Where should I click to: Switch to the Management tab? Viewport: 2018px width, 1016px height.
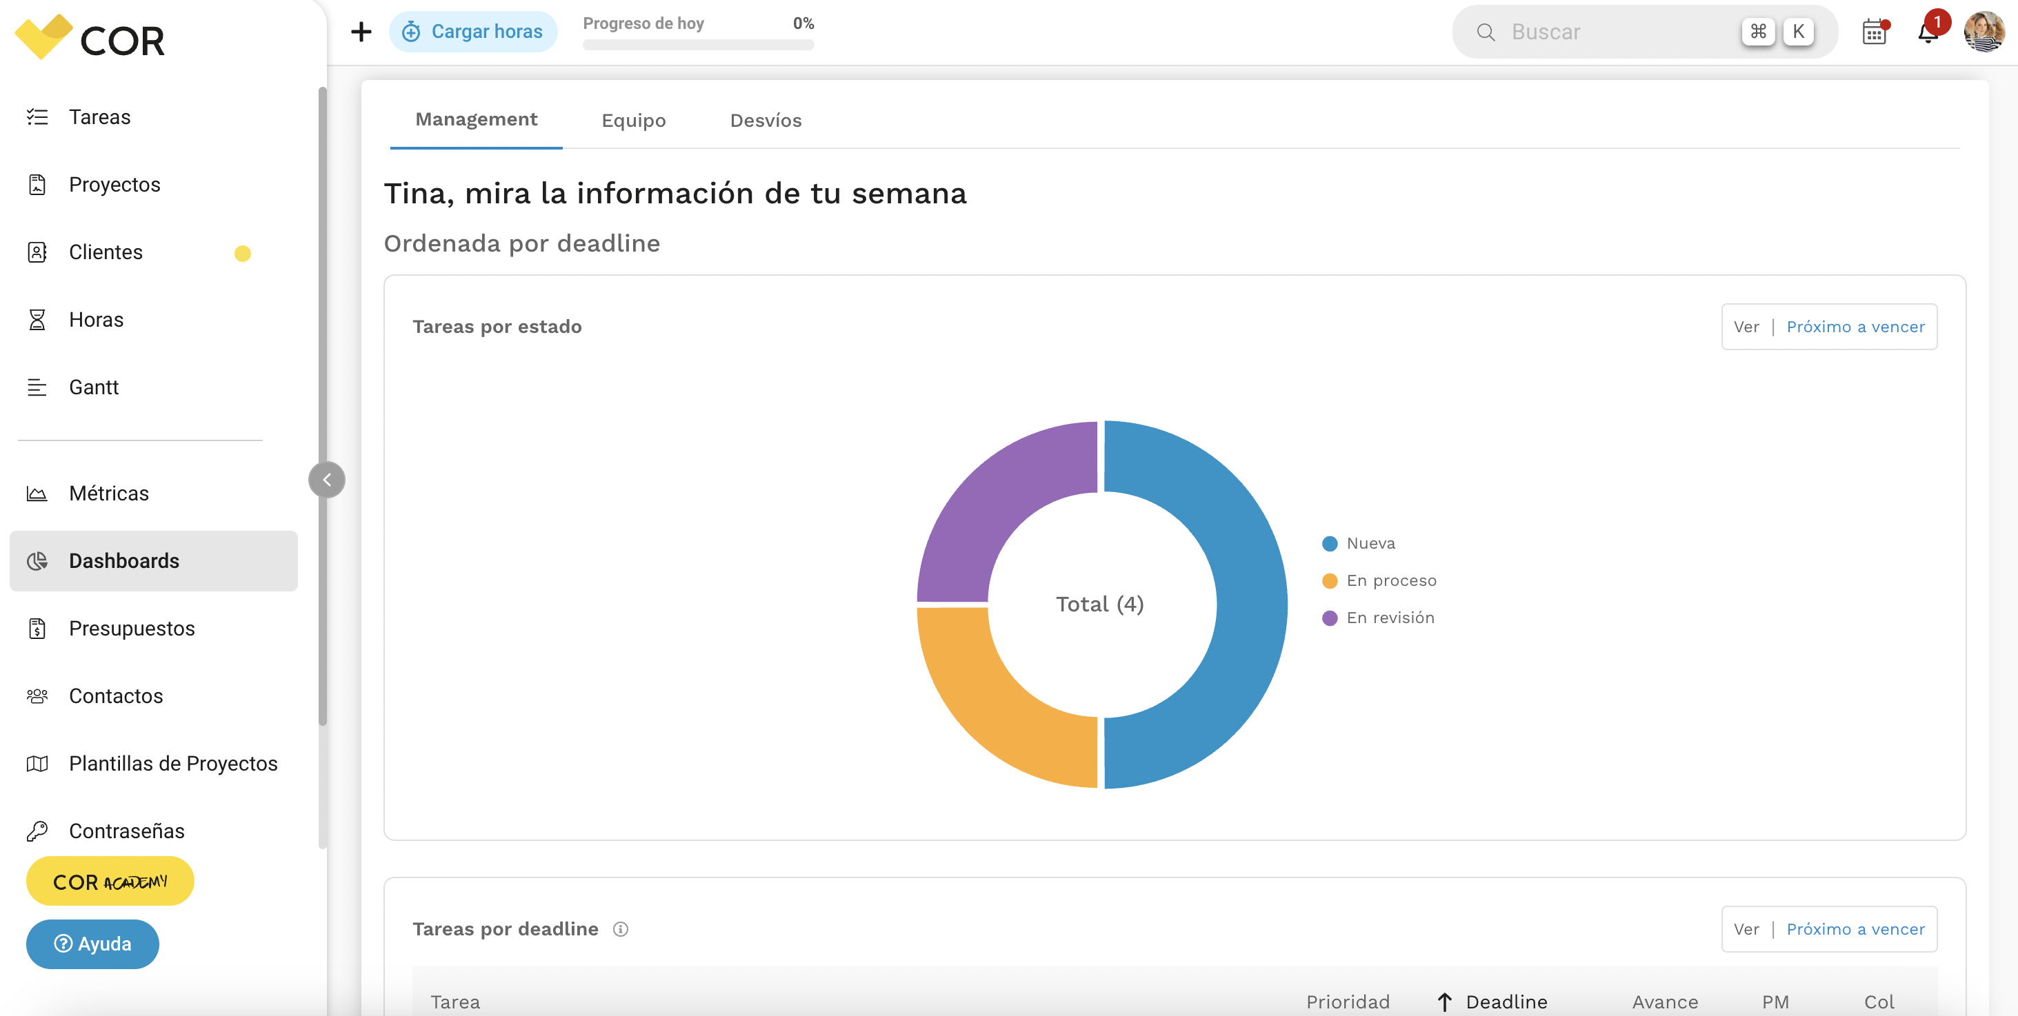pyautogui.click(x=477, y=120)
